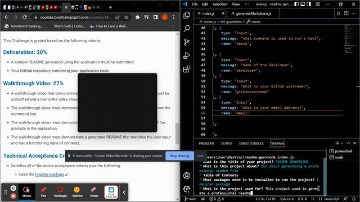Open the Chrome three-dot menu
The width and height of the screenshot is (360, 202).
[174, 17]
